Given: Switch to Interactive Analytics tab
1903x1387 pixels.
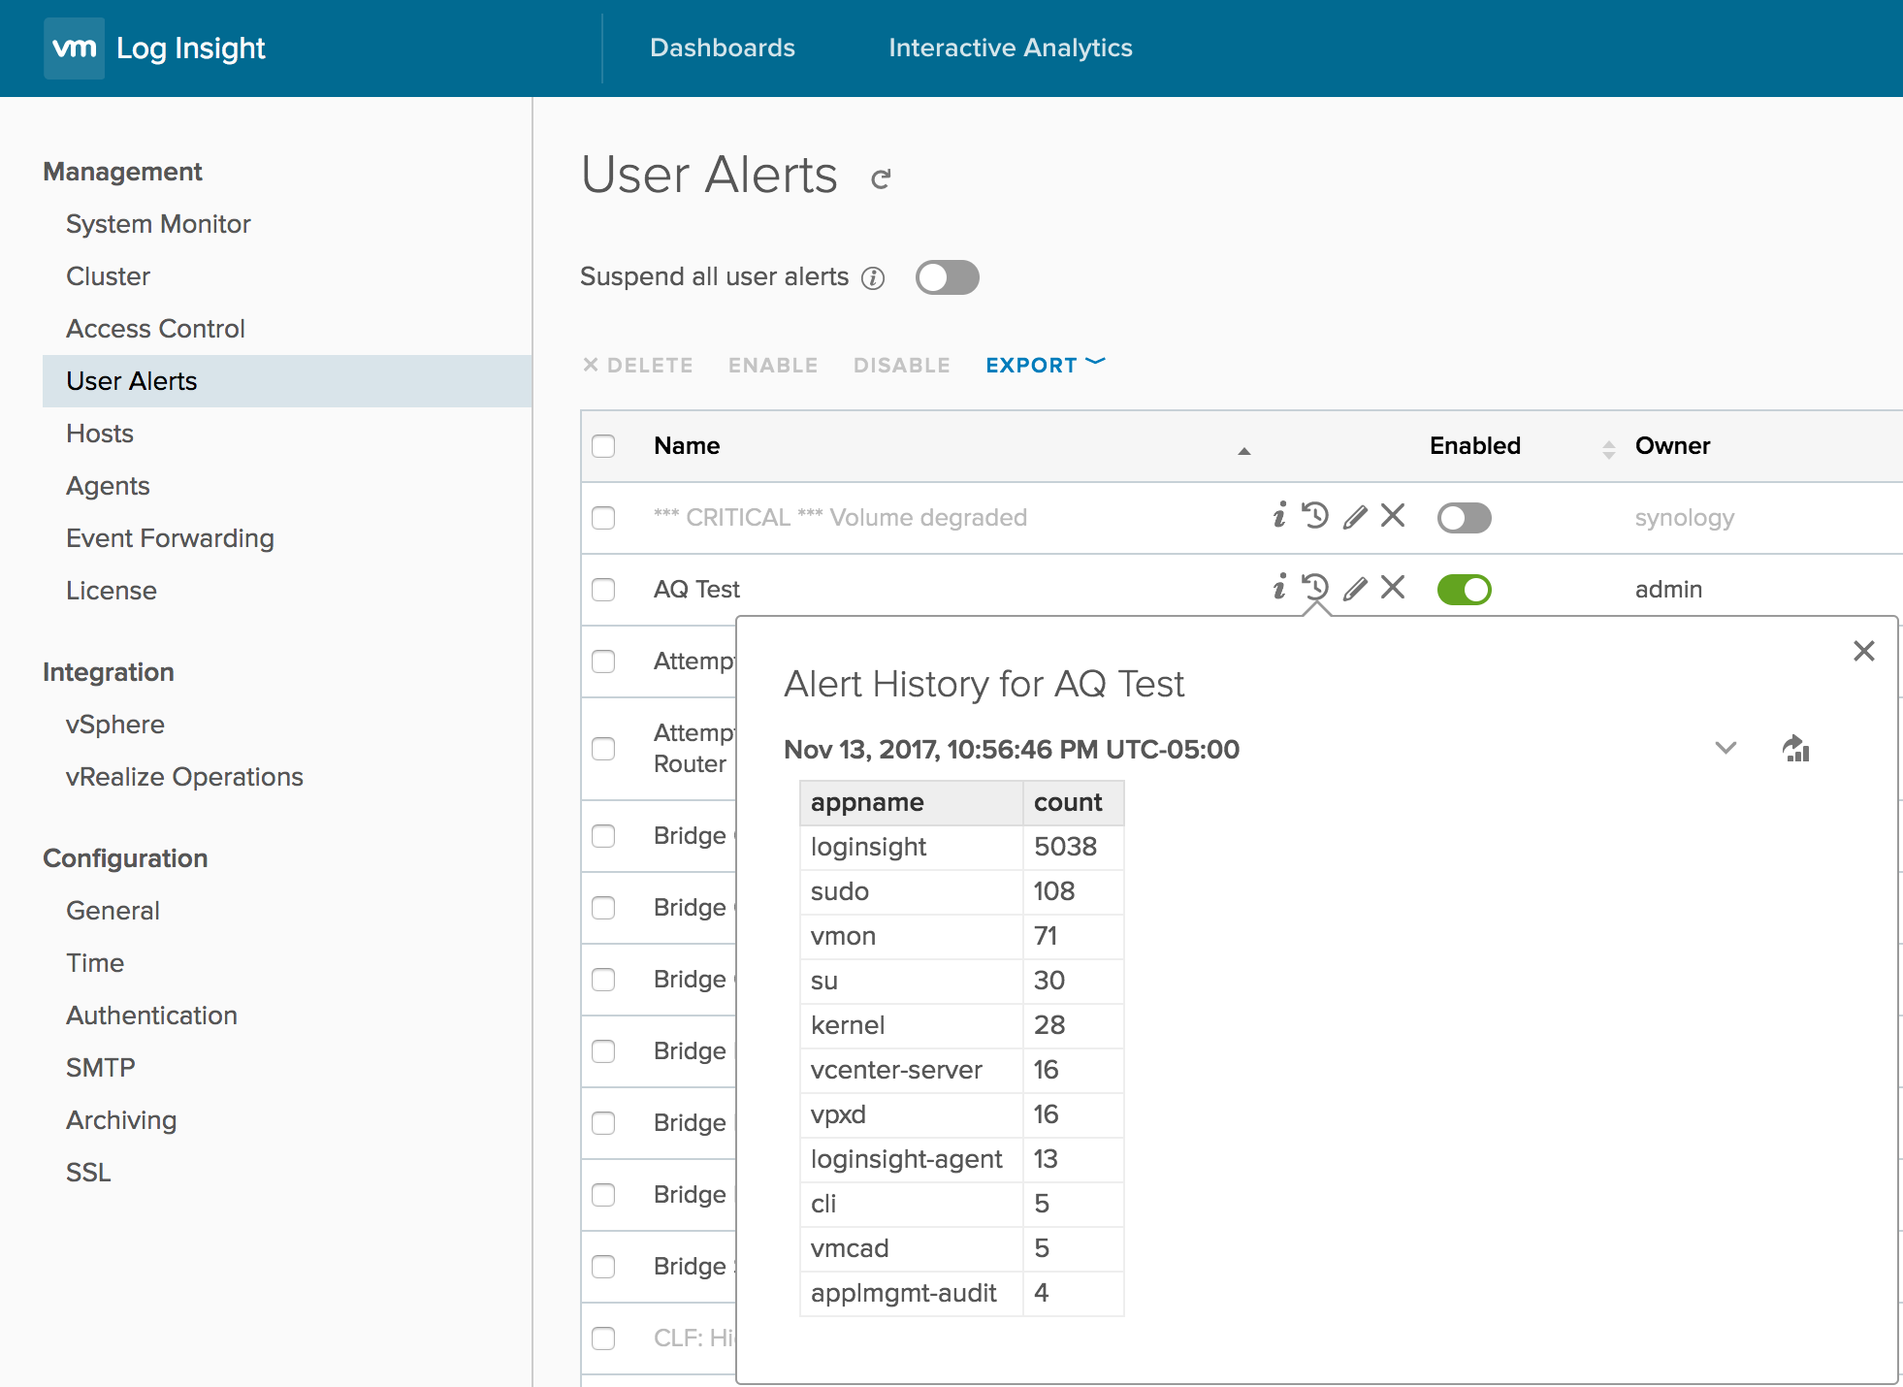Looking at the screenshot, I should (1010, 48).
